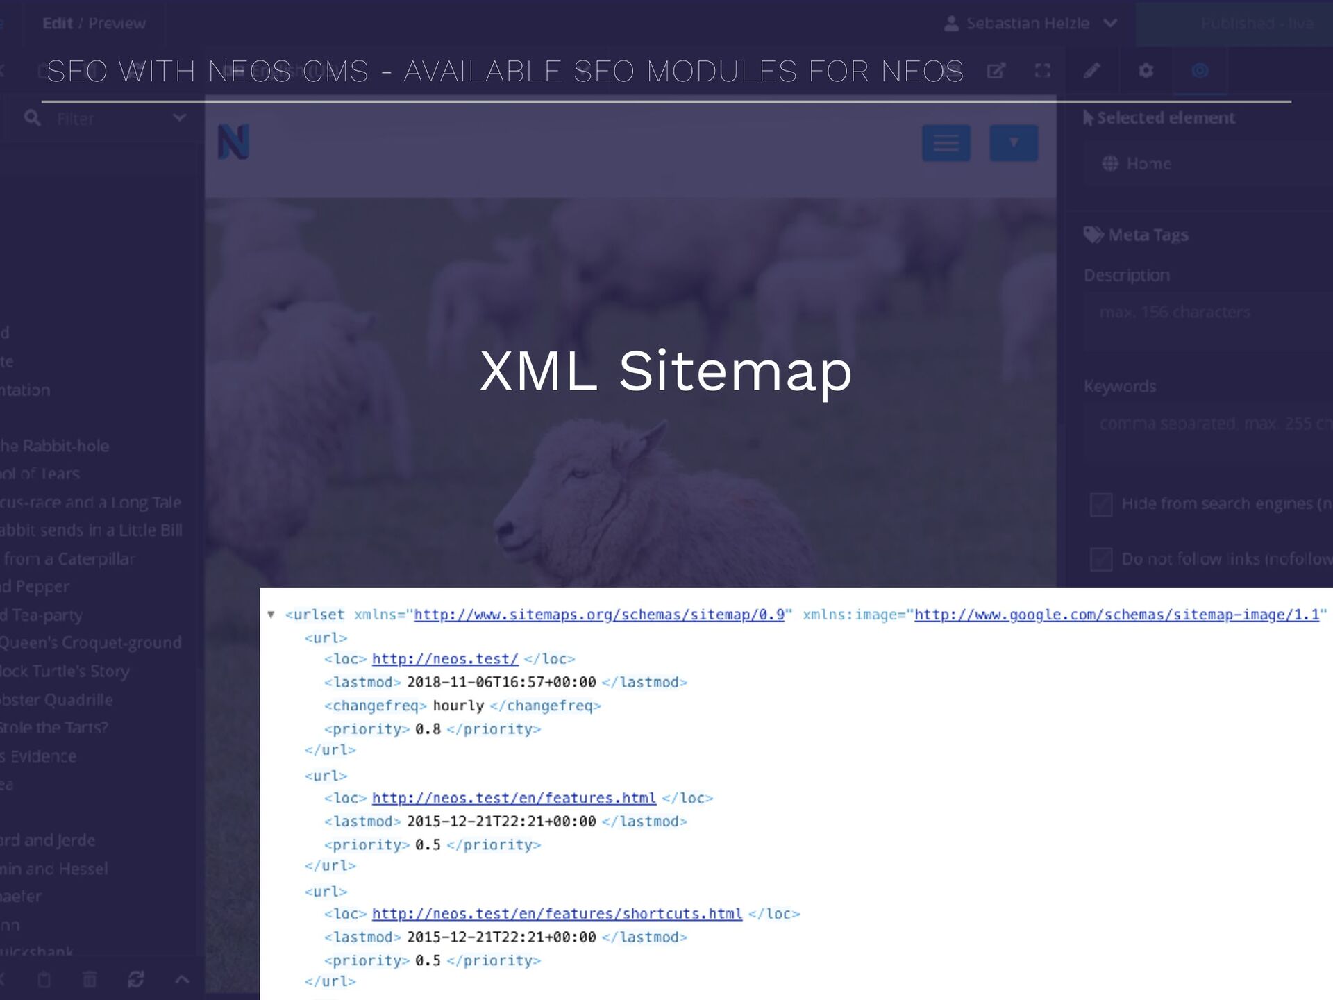This screenshot has width=1333, height=1000.
Task: Click the refresh icon in bottom toolbar
Action: (x=136, y=979)
